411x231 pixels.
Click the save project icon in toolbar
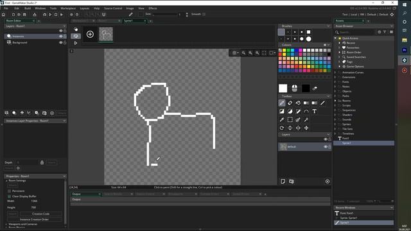click(24, 15)
